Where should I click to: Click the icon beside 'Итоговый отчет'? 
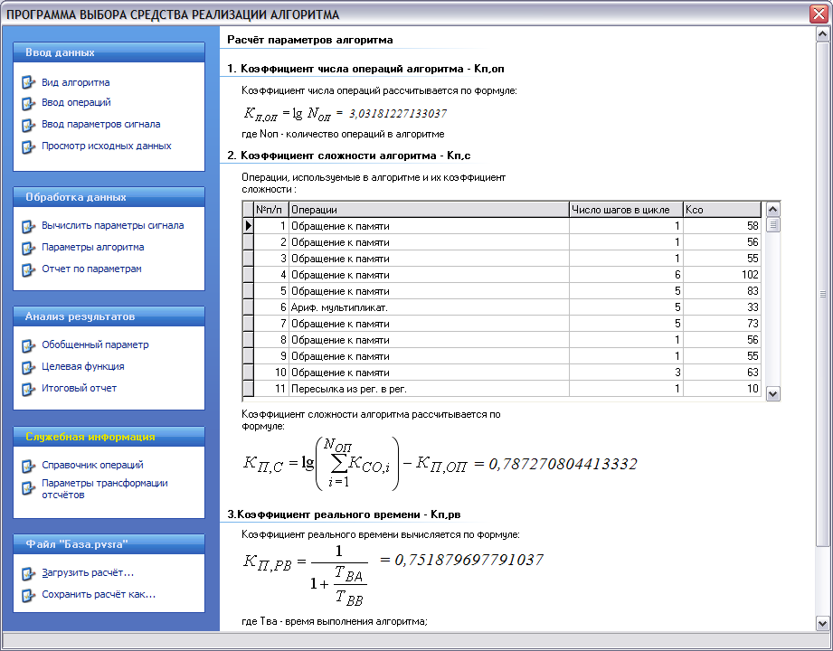28,389
